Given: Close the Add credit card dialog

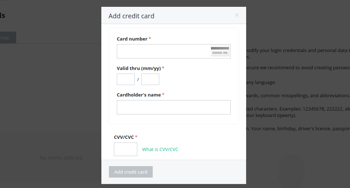Looking at the screenshot, I should click(237, 15).
